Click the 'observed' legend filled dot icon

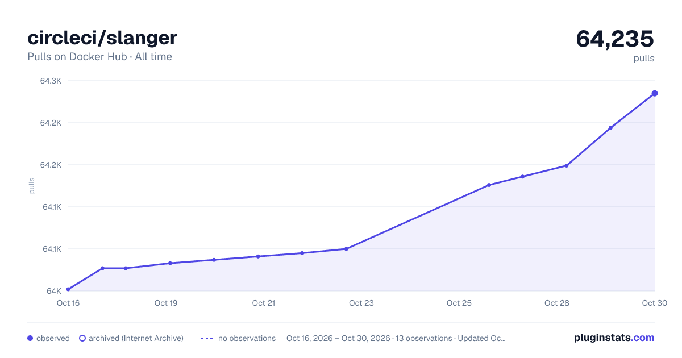pyautogui.click(x=30, y=338)
